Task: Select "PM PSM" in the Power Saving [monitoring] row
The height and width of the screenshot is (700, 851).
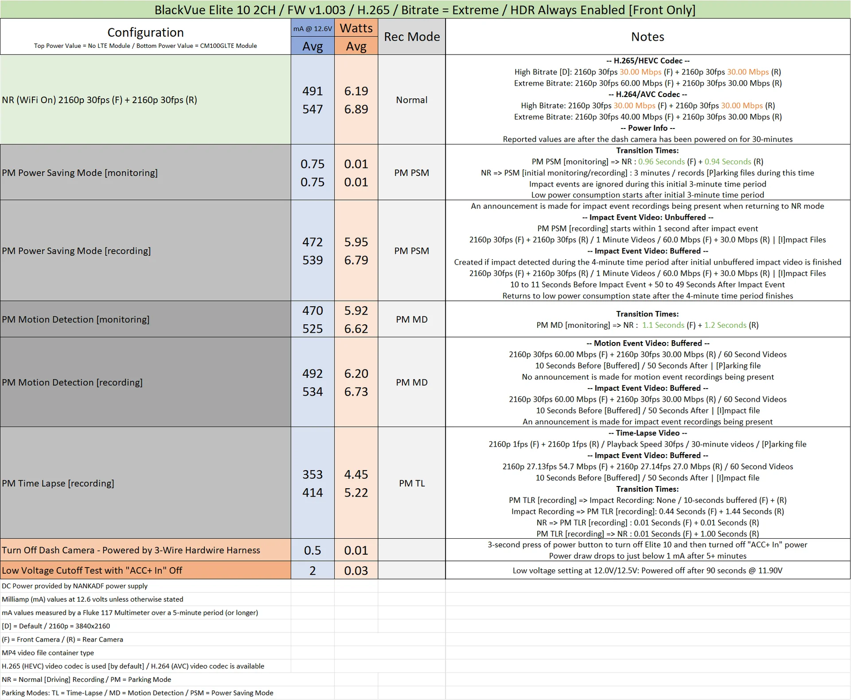Action: click(412, 172)
